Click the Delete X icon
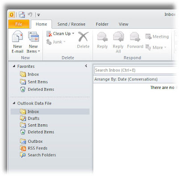This screenshot has width=179, height=176. 83,36
